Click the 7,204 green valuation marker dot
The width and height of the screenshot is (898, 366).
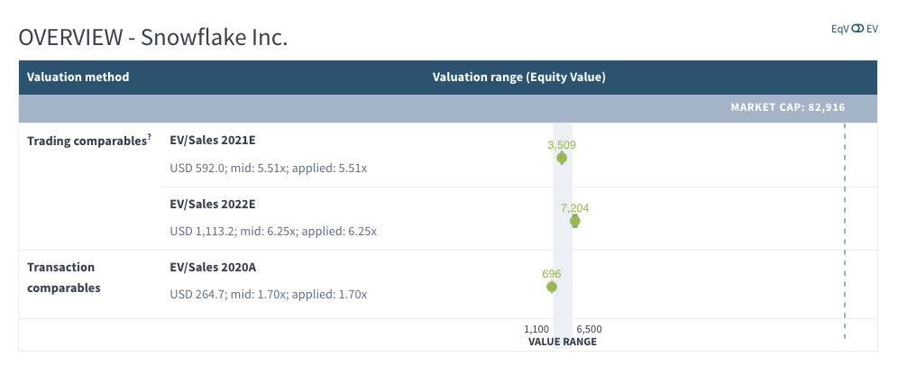pos(574,220)
